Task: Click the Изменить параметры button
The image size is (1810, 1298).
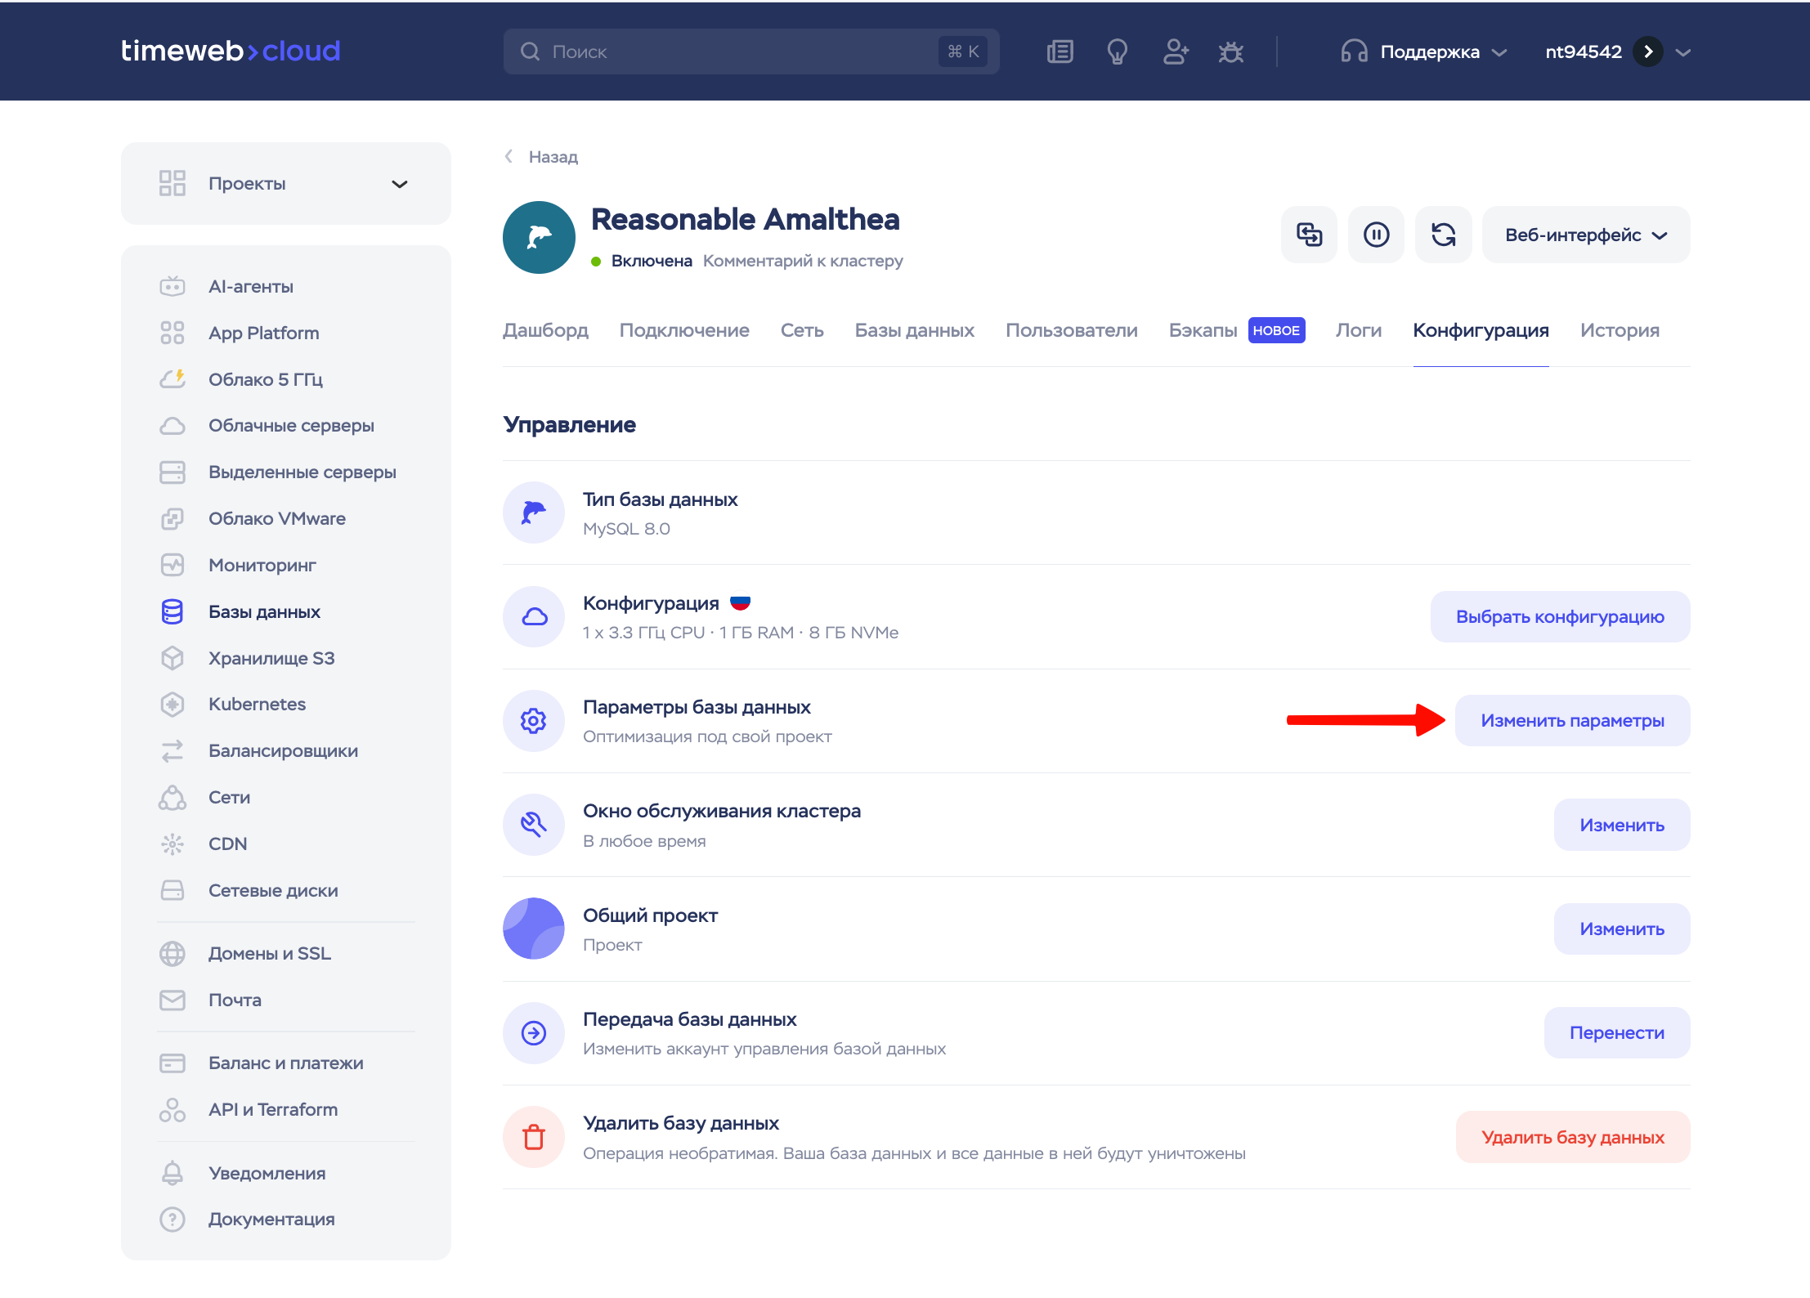Action: click(x=1572, y=720)
